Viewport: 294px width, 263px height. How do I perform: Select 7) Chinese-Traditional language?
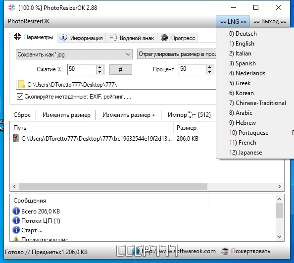255,103
